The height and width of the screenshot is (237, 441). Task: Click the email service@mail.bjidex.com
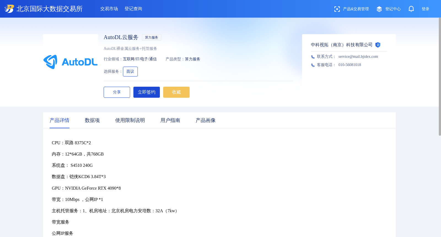(358, 57)
